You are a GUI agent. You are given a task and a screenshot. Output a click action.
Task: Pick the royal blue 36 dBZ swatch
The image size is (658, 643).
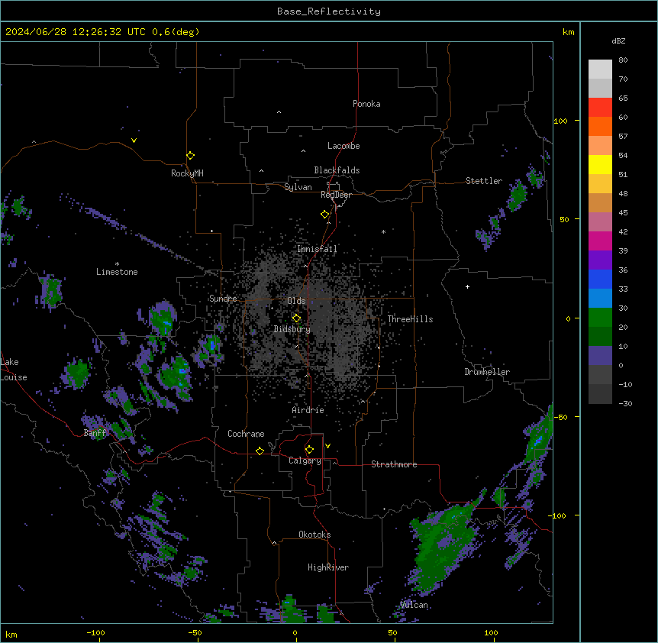point(600,279)
